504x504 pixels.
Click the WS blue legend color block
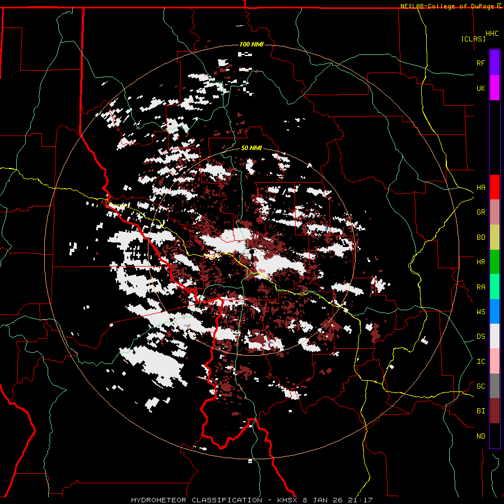(x=494, y=311)
